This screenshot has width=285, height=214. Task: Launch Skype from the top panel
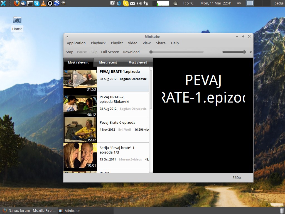[x=37, y=3]
